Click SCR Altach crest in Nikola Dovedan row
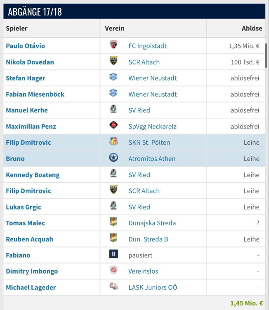 tap(113, 62)
